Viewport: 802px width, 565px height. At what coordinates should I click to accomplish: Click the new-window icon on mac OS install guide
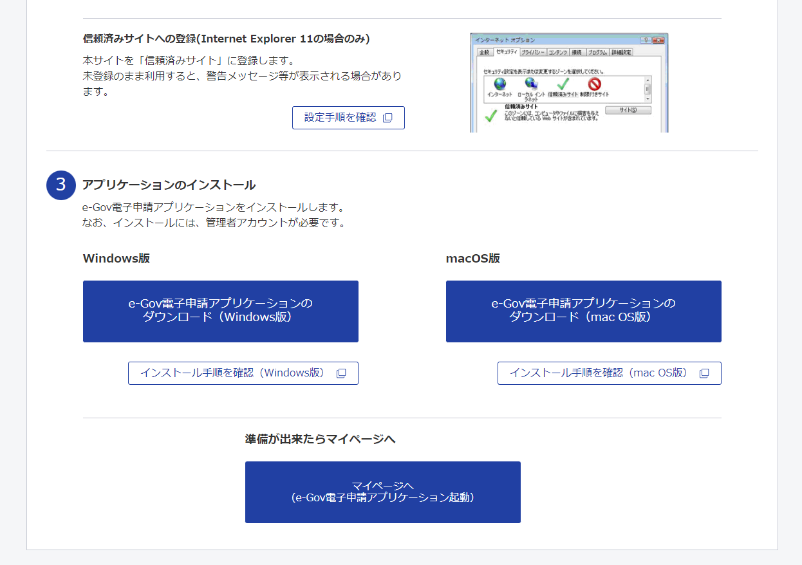[704, 373]
